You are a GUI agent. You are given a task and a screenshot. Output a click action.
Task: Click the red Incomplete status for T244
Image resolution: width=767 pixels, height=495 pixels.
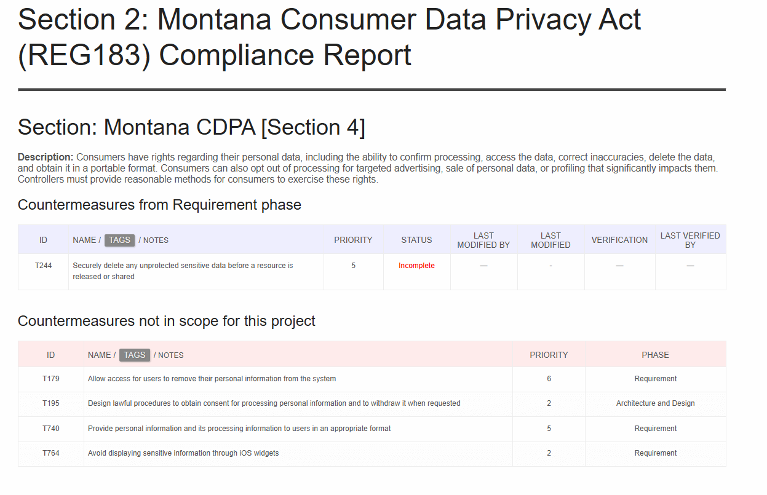[416, 266]
